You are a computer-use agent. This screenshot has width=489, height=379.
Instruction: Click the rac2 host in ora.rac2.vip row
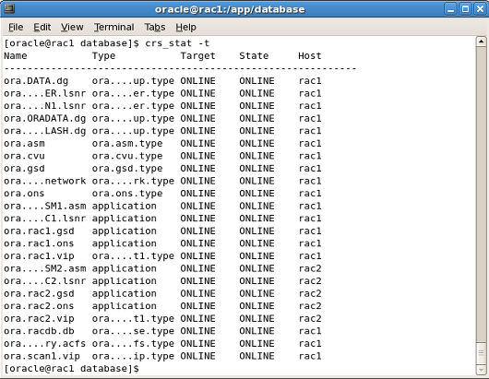(310, 318)
